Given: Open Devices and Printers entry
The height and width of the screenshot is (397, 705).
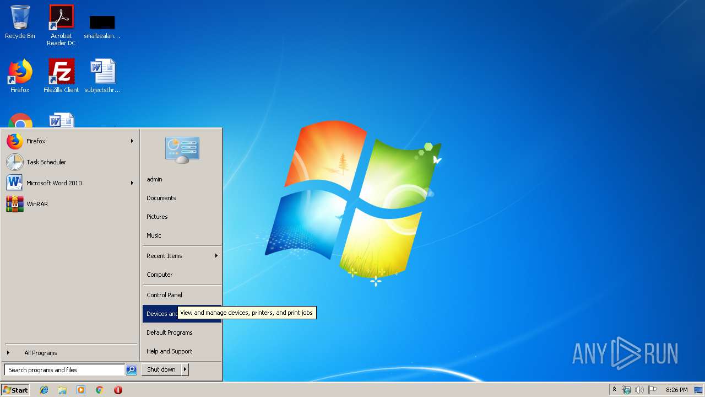Looking at the screenshot, I should 182,314.
